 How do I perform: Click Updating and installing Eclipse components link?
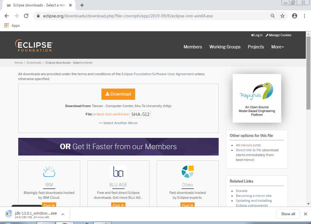pyautogui.click(x=254, y=203)
